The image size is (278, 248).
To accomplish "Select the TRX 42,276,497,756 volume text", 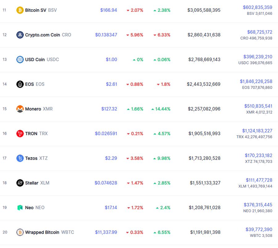I will 255,137.
